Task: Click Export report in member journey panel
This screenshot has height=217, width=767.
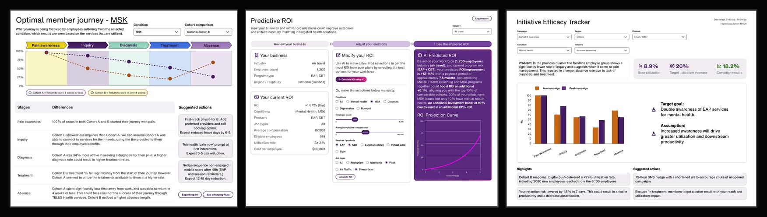Action: pyautogui.click(x=190, y=195)
